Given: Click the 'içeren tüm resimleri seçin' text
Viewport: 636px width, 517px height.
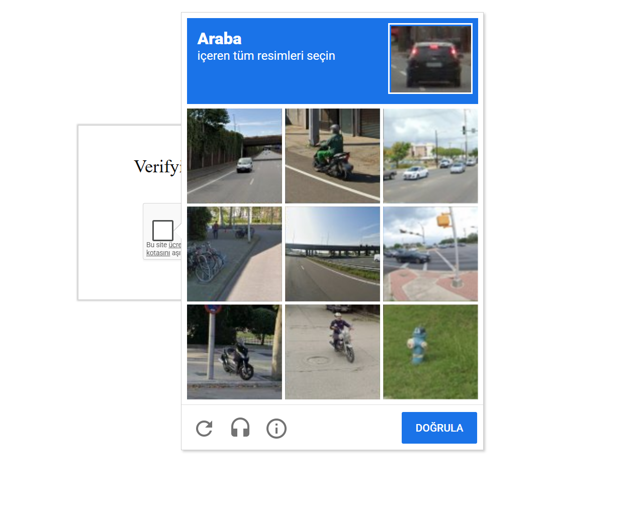Looking at the screenshot, I should (266, 56).
